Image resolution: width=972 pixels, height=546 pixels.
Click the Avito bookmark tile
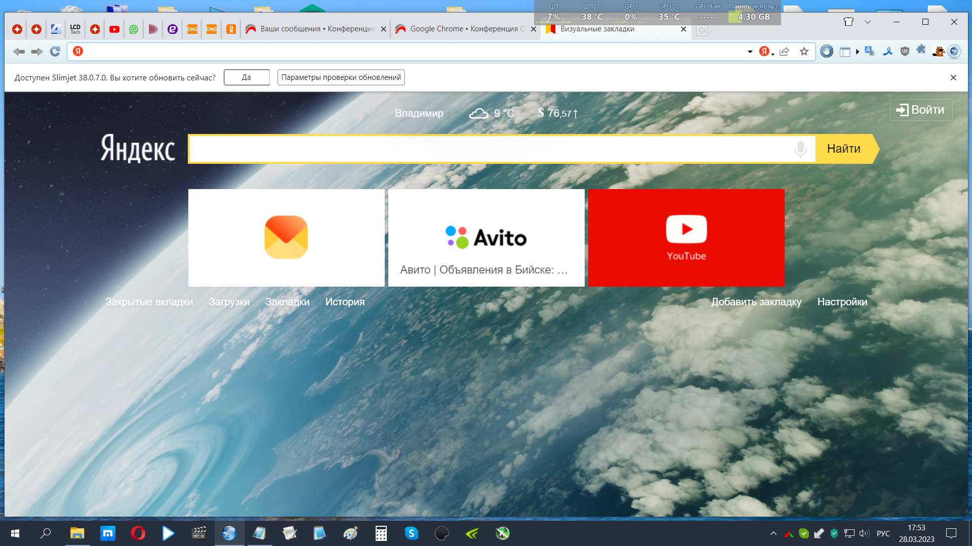[x=486, y=238]
